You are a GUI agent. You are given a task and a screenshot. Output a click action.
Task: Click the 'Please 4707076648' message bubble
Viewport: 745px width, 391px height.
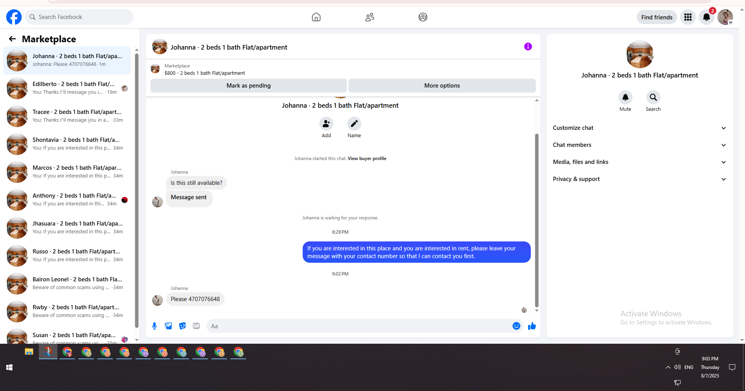195,299
